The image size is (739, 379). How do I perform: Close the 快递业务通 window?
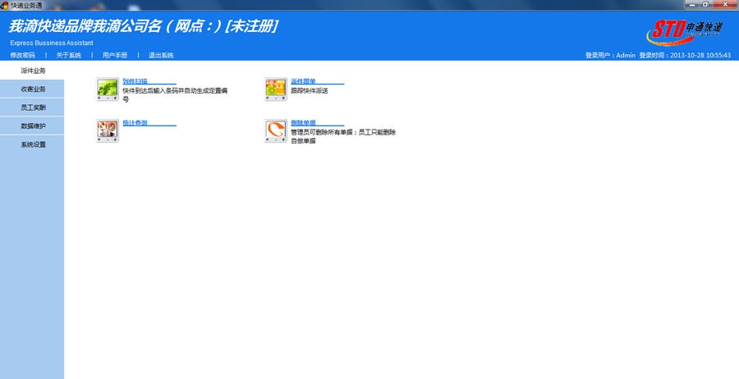tap(725, 4)
